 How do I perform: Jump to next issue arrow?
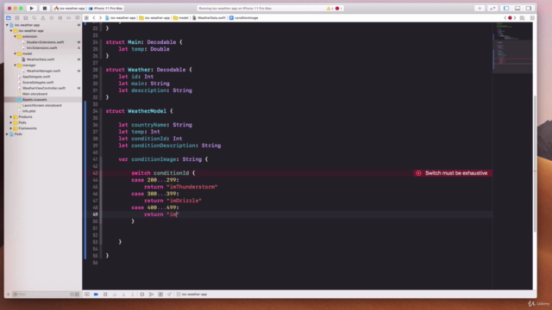(515, 17)
